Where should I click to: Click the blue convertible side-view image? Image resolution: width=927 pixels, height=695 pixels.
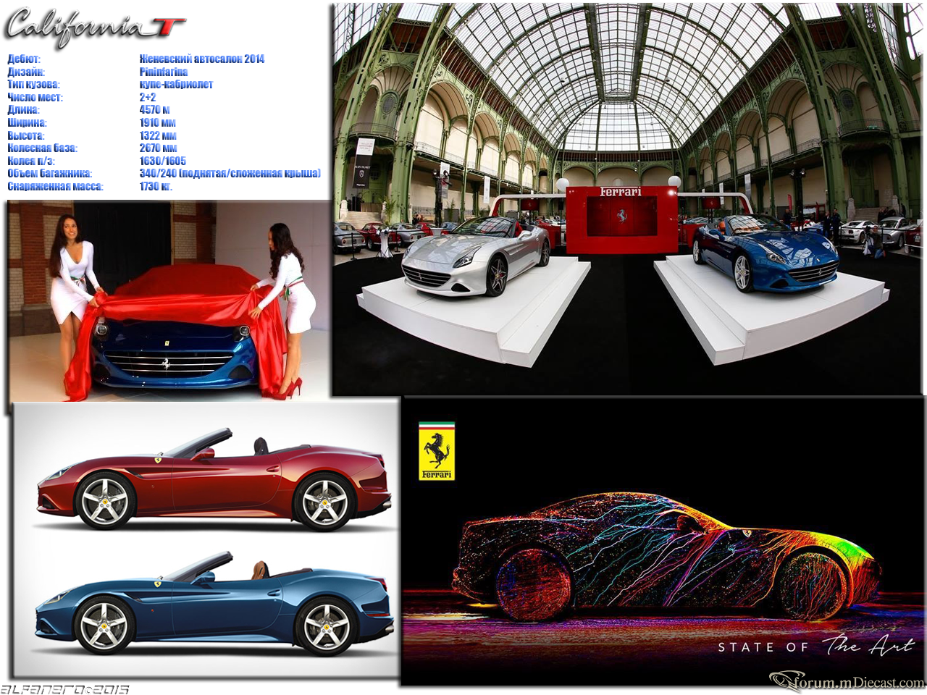click(214, 602)
